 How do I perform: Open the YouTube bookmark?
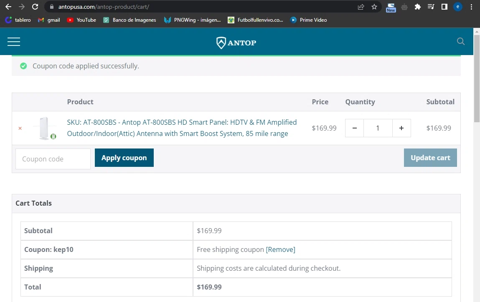coord(81,20)
